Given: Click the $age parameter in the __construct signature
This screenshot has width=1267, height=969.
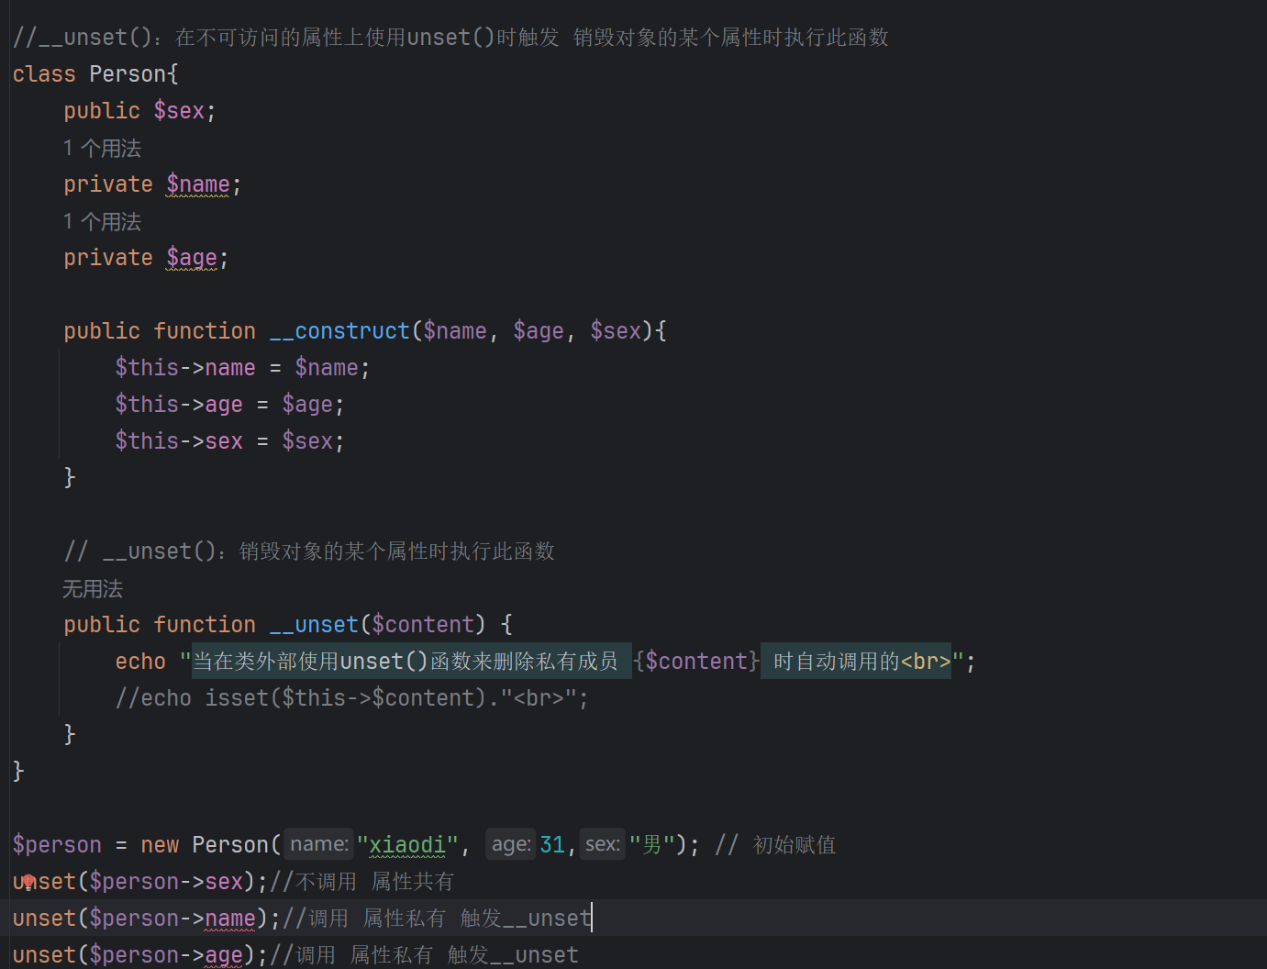Looking at the screenshot, I should pos(539,331).
